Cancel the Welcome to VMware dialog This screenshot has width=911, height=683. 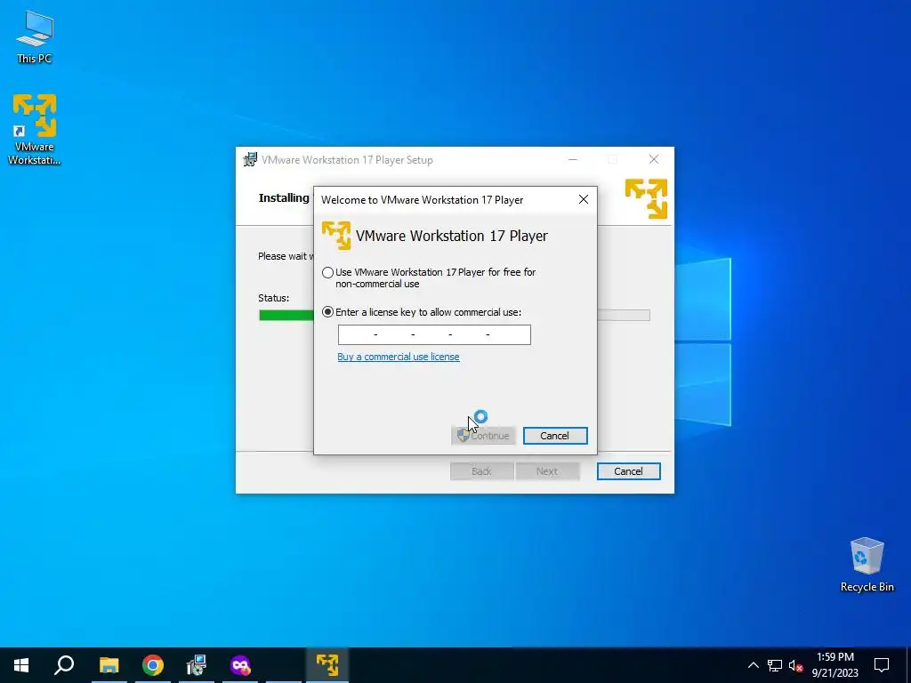(x=555, y=436)
